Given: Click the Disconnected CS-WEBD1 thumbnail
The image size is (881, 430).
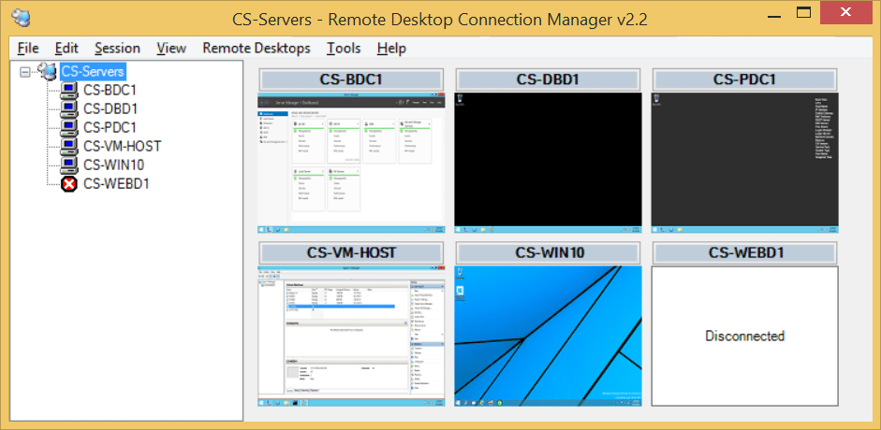Looking at the screenshot, I should click(x=744, y=336).
